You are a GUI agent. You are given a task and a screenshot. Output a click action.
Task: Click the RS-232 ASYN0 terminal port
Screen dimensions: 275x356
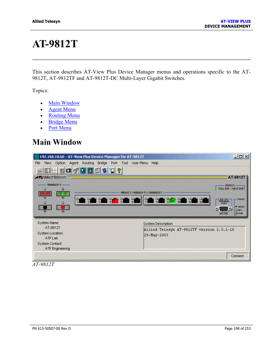(x=224, y=209)
